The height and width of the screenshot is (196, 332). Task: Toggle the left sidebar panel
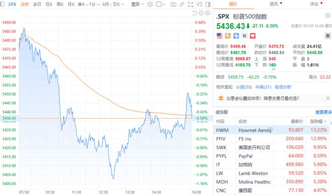point(3,4)
